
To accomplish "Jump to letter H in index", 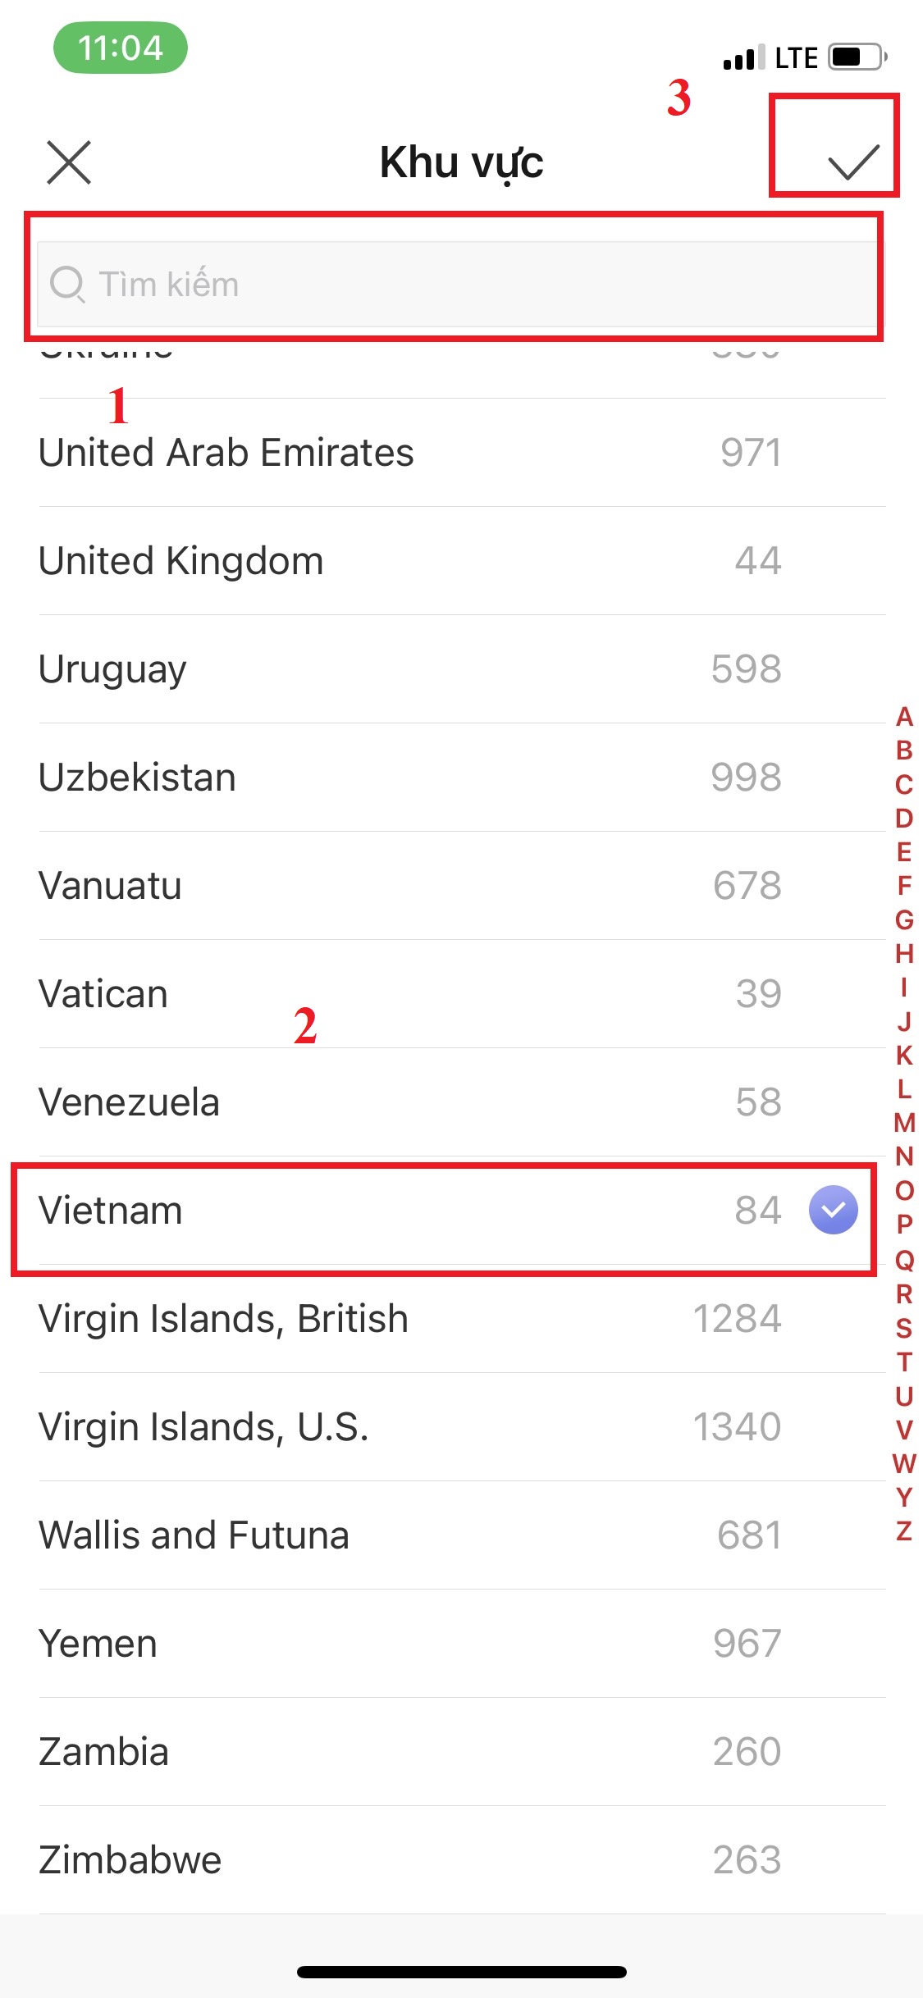I will pos(904,953).
